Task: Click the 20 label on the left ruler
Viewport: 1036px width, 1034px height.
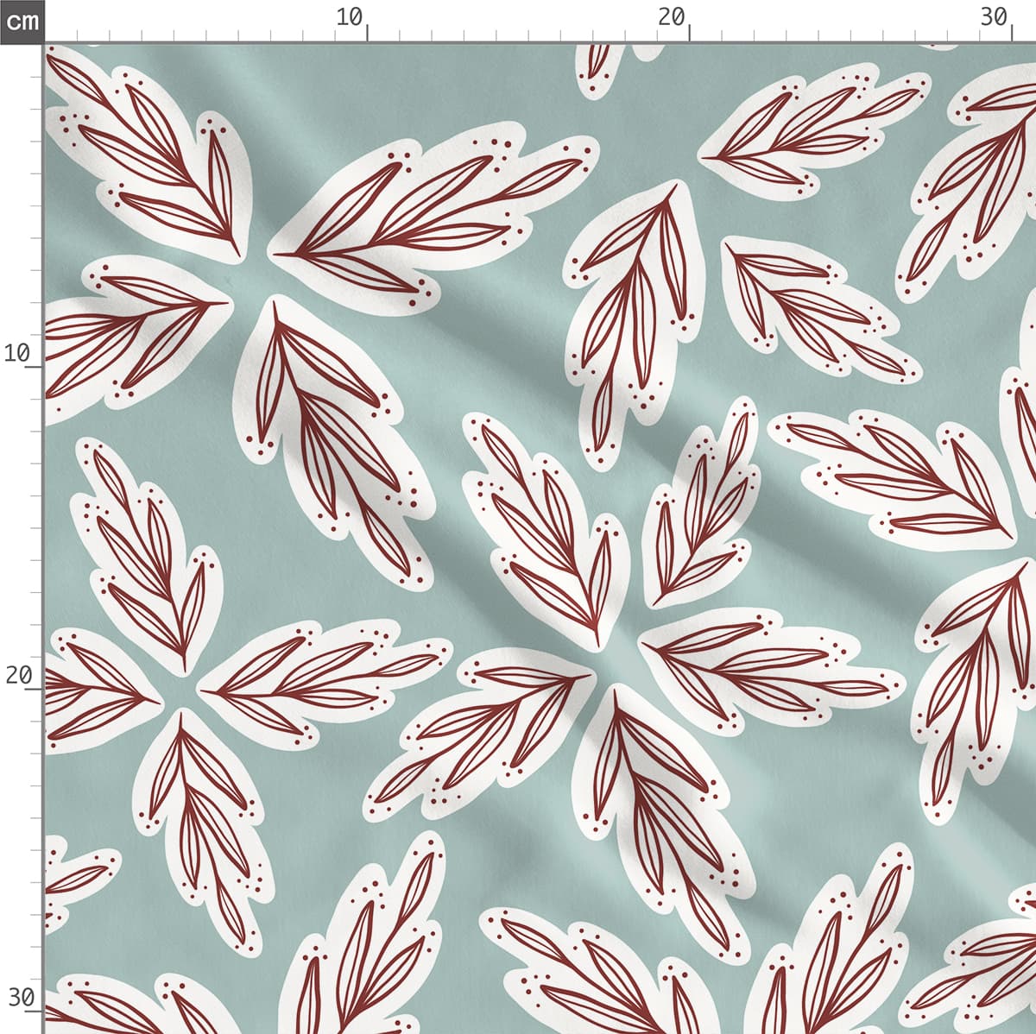Action: (17, 675)
